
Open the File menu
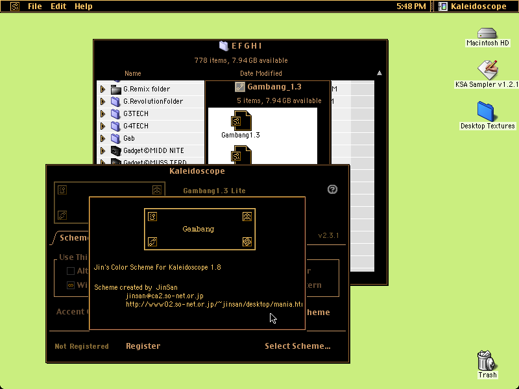coord(35,6)
